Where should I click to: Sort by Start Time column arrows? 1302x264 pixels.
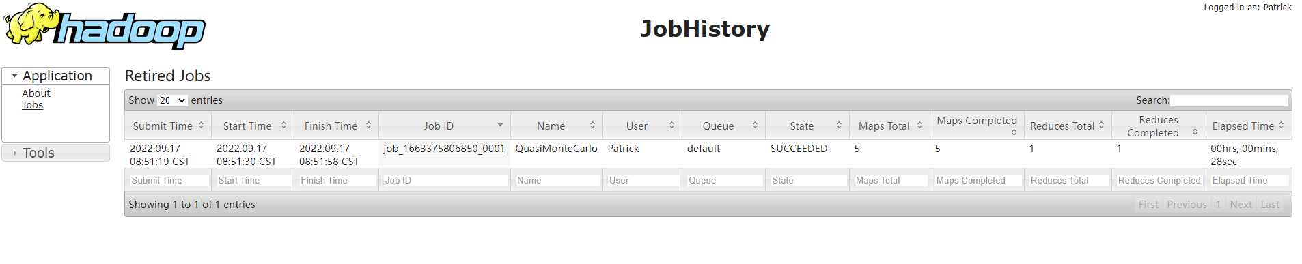[x=283, y=126]
